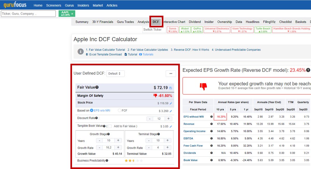Click the Ticker, Guru, Company search field

coord(28,13)
